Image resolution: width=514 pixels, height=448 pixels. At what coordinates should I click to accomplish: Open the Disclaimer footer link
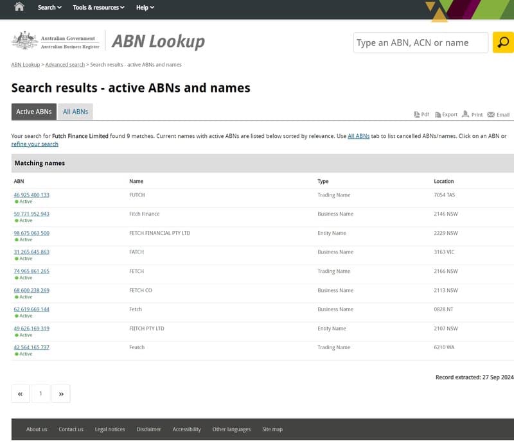149,429
